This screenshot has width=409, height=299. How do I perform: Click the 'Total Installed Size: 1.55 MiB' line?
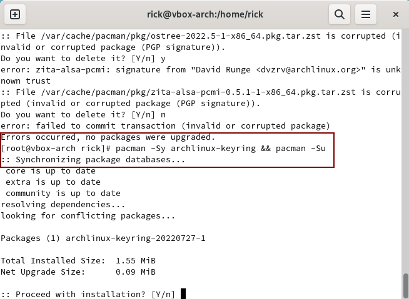click(78, 261)
